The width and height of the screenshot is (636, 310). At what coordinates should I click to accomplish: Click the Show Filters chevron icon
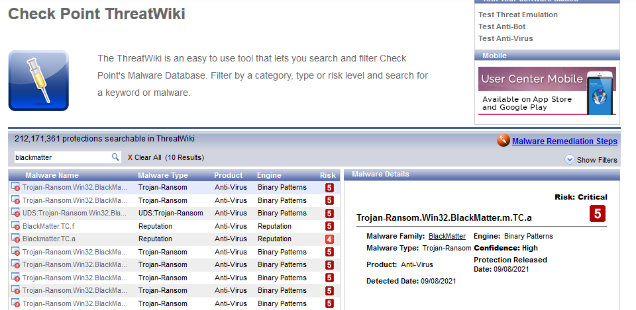(570, 159)
